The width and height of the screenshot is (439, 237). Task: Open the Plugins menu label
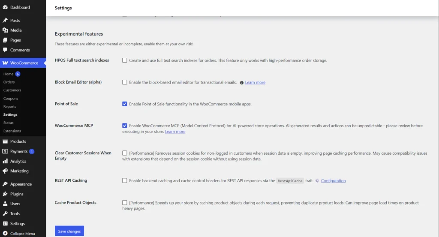coord(17,194)
